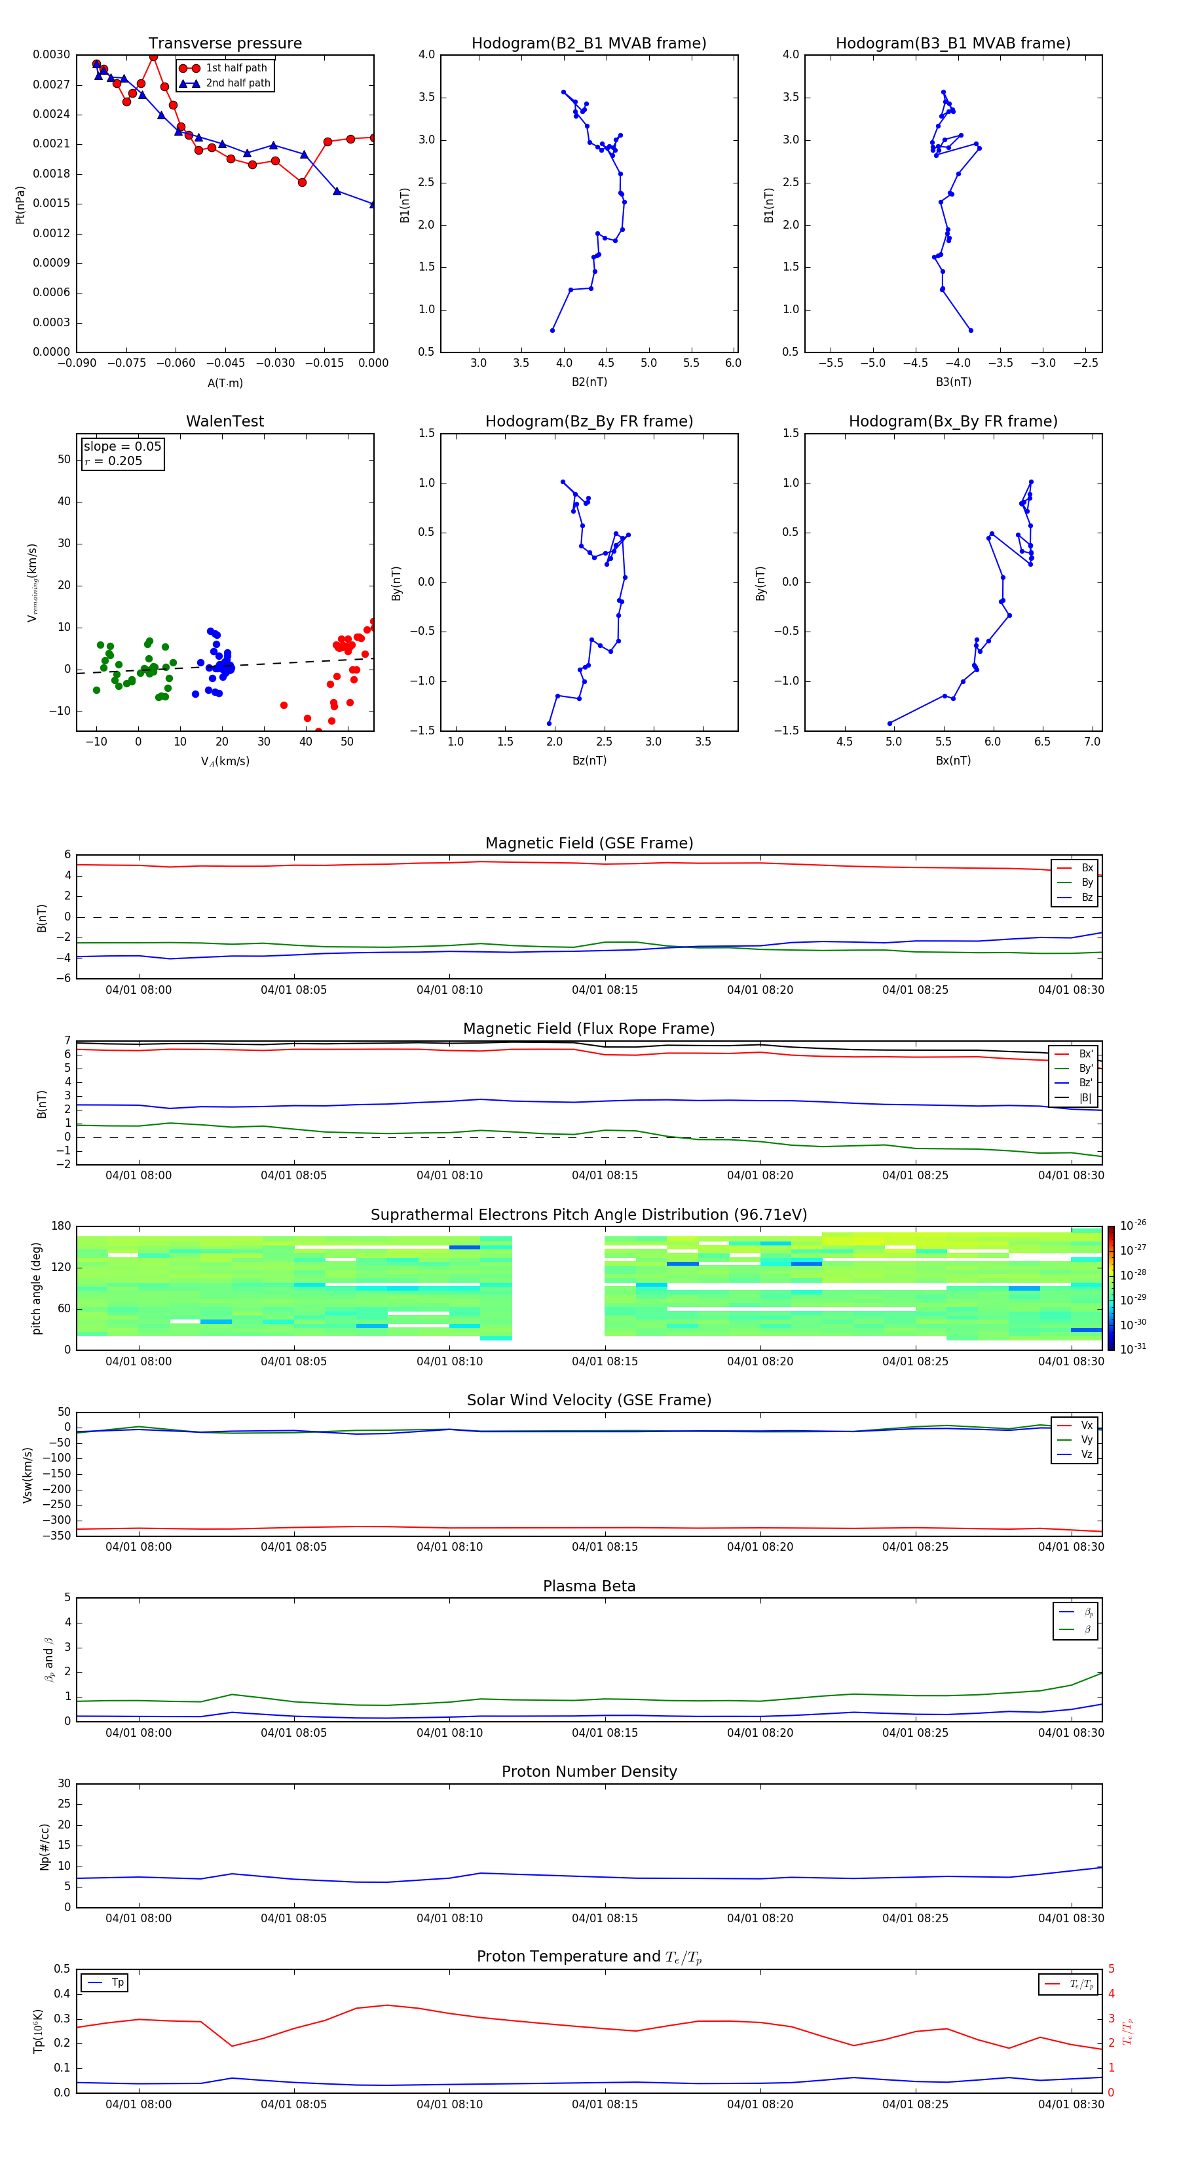Select the green By legend entry in GSE panel
This screenshot has width=1179, height=2162.
[x=1075, y=882]
